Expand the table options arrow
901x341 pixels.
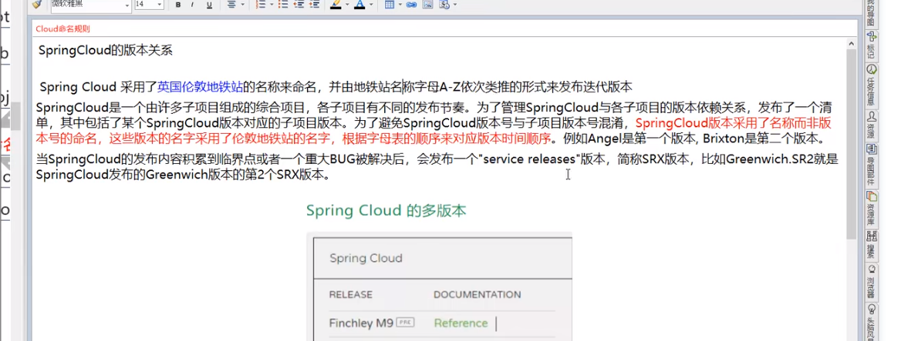tap(400, 5)
